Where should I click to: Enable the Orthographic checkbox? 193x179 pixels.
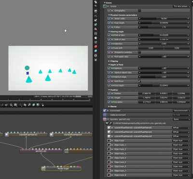139,11
